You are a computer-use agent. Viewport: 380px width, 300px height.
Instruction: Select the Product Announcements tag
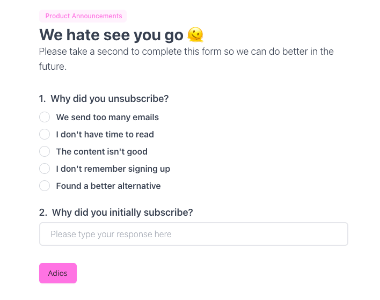click(x=83, y=16)
